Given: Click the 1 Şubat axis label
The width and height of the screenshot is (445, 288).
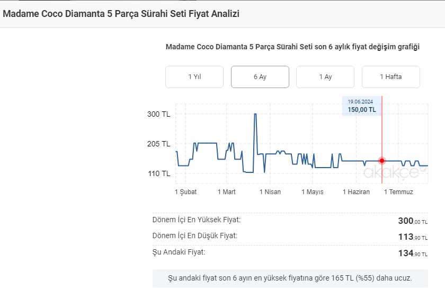Looking at the screenshot, I should (185, 192).
